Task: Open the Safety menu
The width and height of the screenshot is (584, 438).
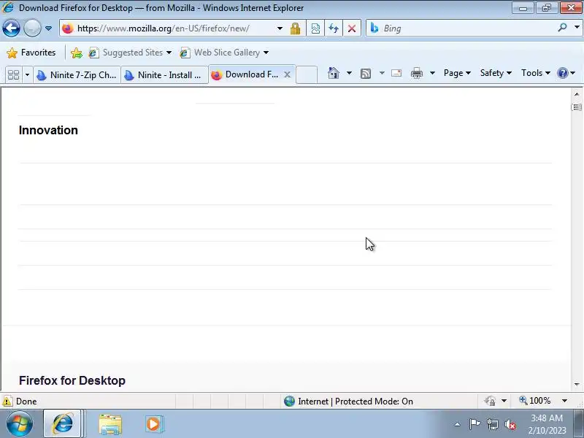Action: pos(496,73)
